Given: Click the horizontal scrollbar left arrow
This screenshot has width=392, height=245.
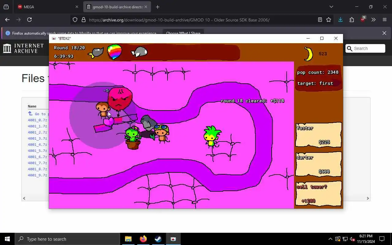Looking at the screenshot, I should tap(24, 198).
